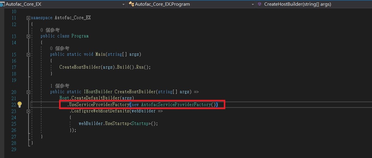
Task: Collapse the public class Program block
Action: (x=28, y=36)
